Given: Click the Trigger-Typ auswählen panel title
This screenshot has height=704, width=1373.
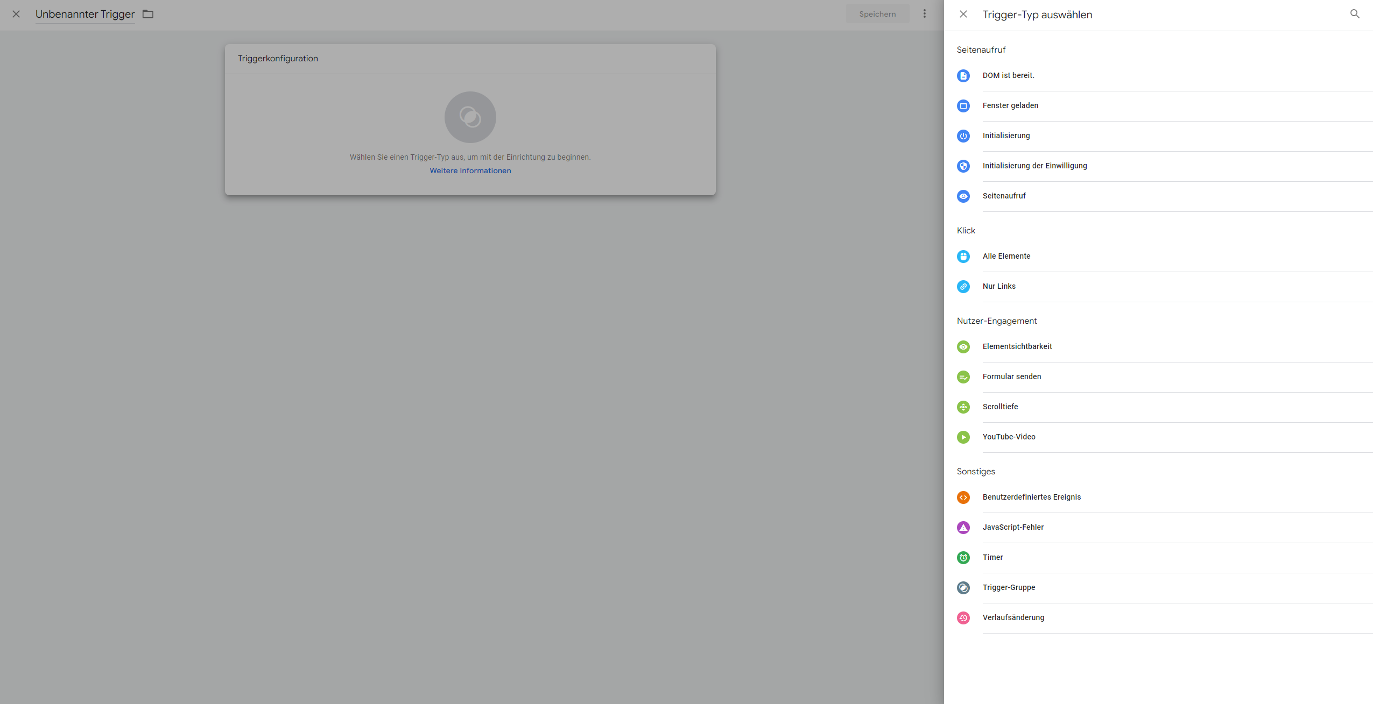Looking at the screenshot, I should (1037, 15).
